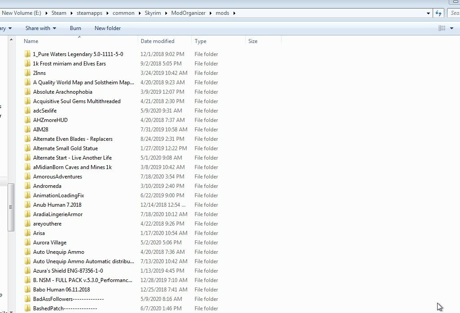This screenshot has width=460, height=313.
Task: Click the navigation pane scrollbar thumb
Action: coord(11,207)
